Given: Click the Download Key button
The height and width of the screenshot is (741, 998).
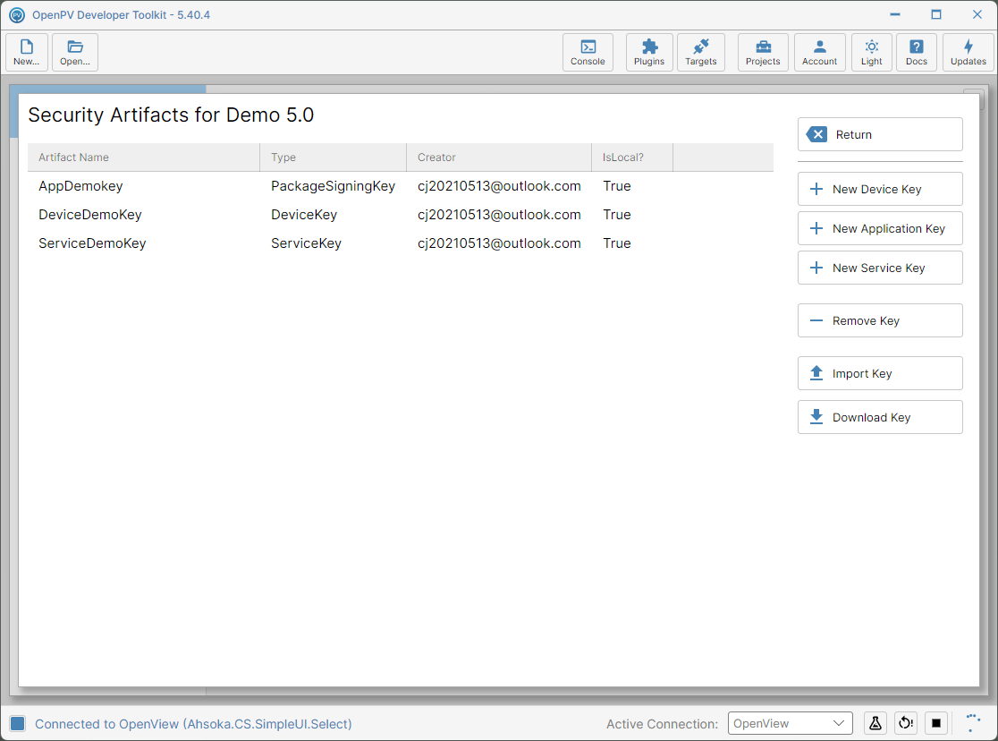Looking at the screenshot, I should pyautogui.click(x=880, y=417).
